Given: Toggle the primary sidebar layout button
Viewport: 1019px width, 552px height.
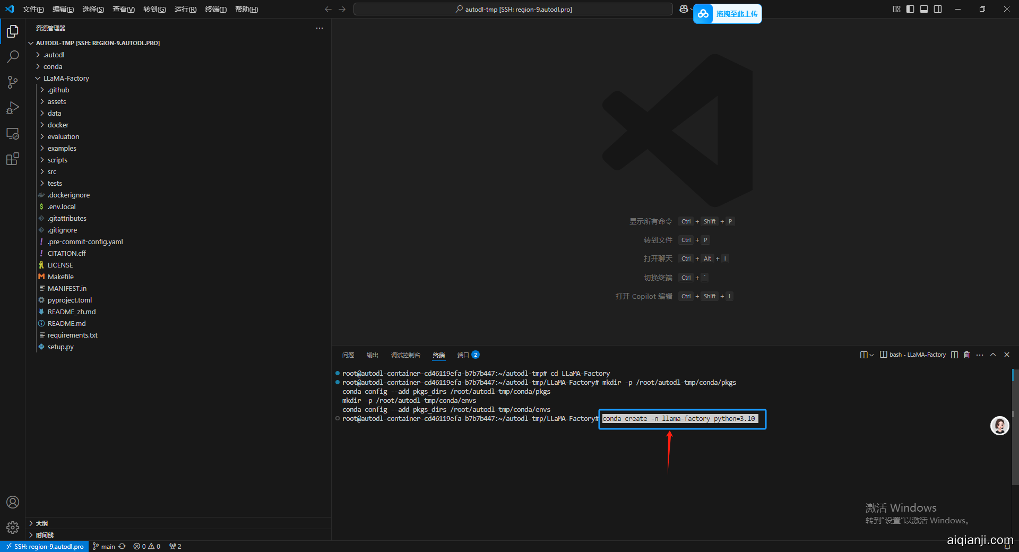Looking at the screenshot, I should pyautogui.click(x=910, y=9).
